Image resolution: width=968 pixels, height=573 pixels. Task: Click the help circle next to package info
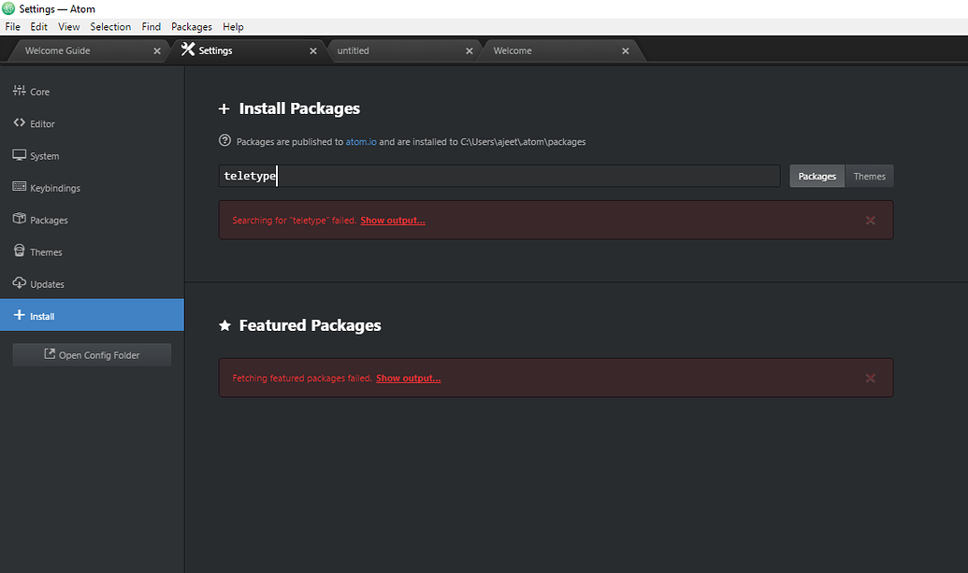click(x=224, y=140)
